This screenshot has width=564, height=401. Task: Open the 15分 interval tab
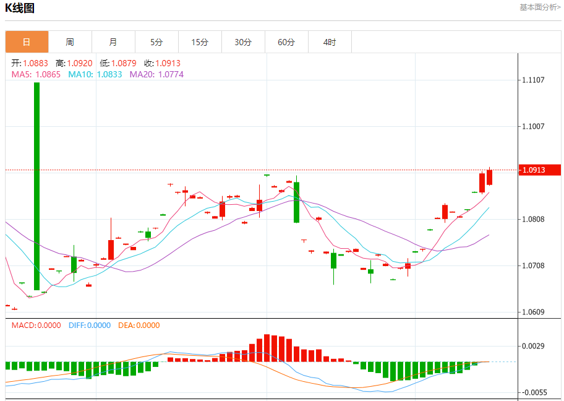pyautogui.click(x=200, y=42)
